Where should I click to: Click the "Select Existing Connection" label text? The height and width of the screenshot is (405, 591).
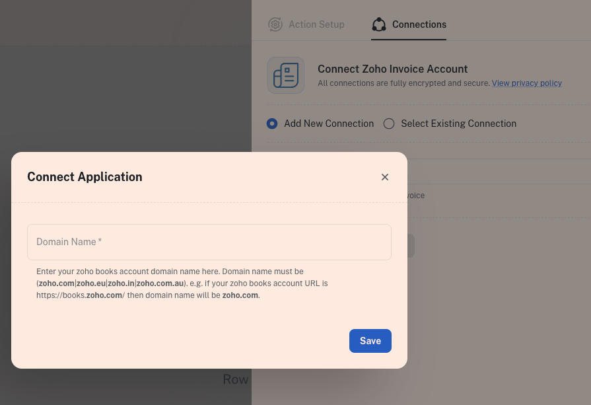pyautogui.click(x=458, y=124)
